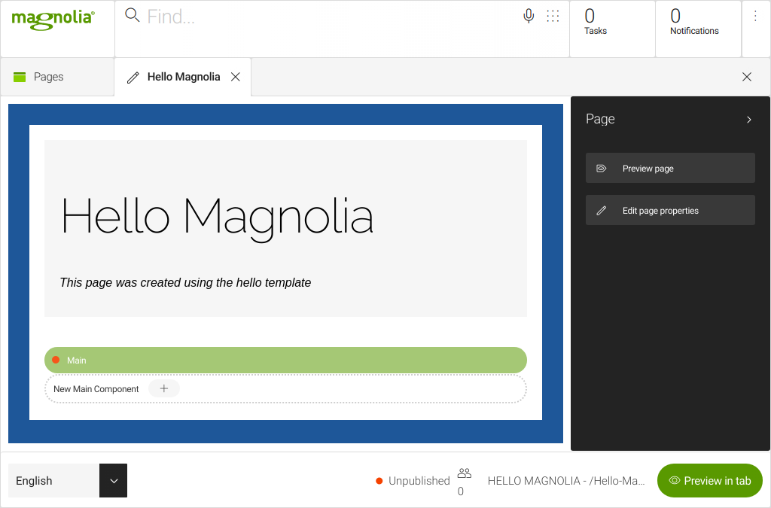771x508 pixels.
Task: Open the Tasks counter
Action: 612,29
